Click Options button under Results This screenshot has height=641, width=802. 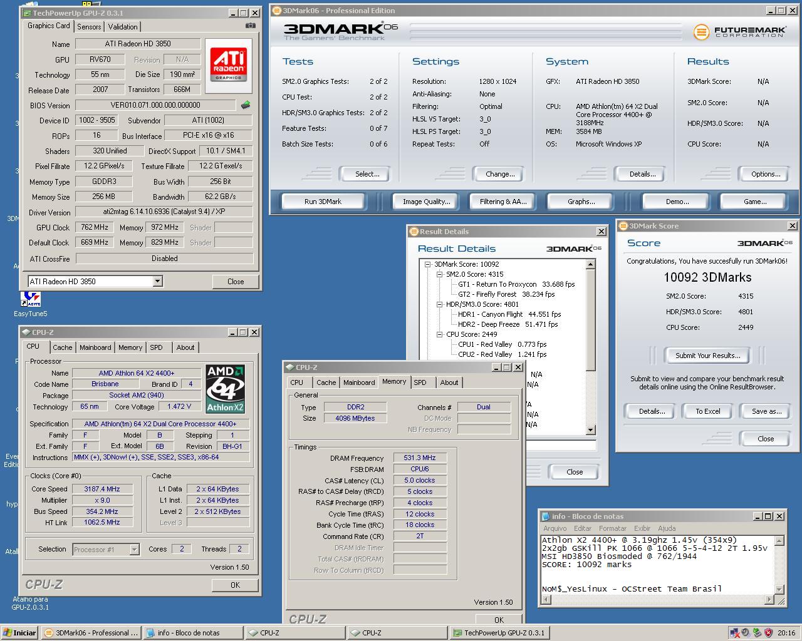click(x=765, y=174)
